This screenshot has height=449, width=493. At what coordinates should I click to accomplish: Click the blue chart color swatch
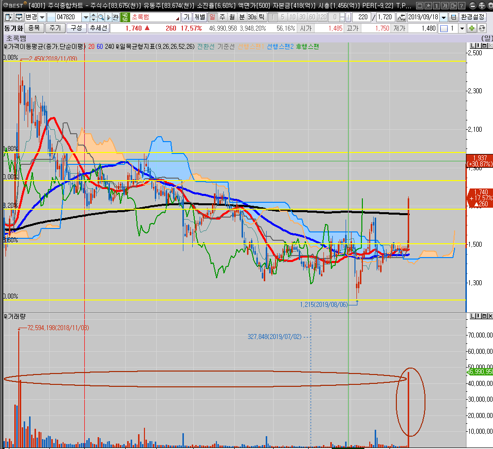[x=444, y=29]
